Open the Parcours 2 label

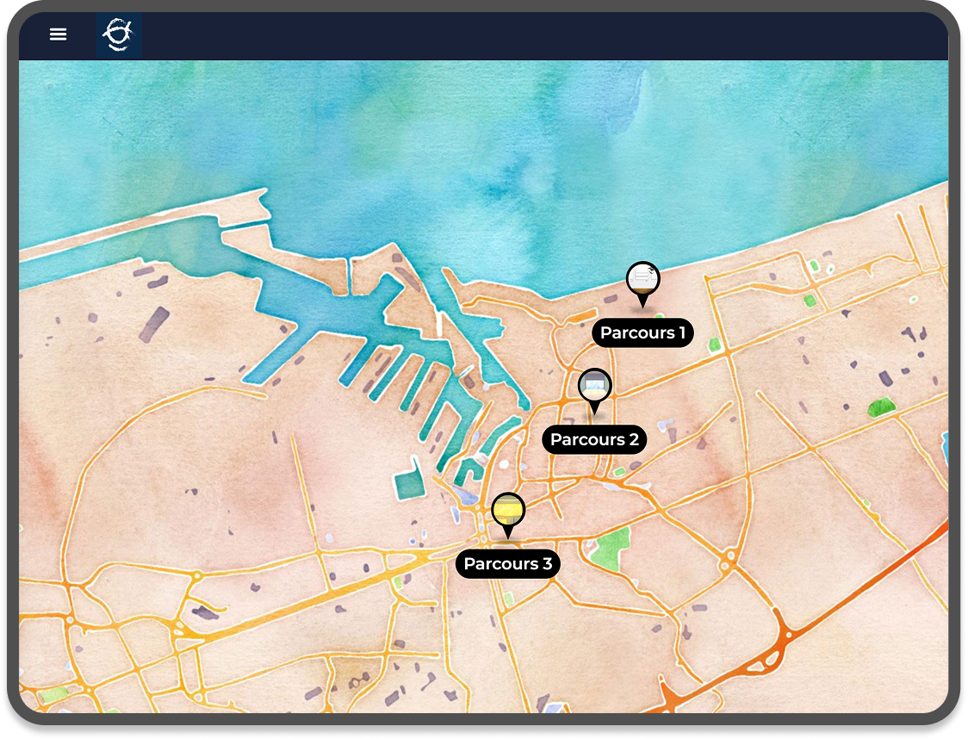594,440
